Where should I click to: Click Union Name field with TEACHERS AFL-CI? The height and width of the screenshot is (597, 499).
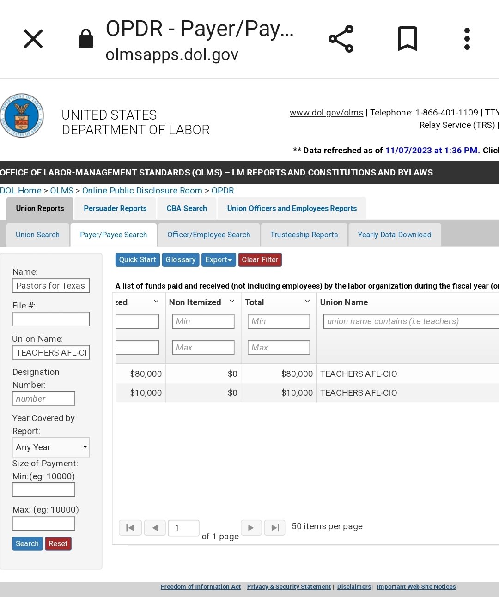coord(51,352)
